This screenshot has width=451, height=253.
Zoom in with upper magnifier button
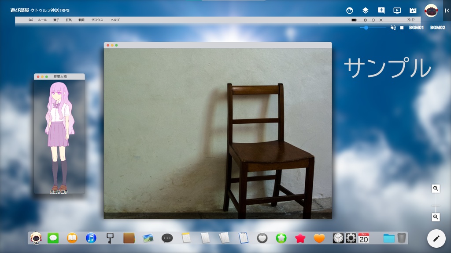[436, 188]
